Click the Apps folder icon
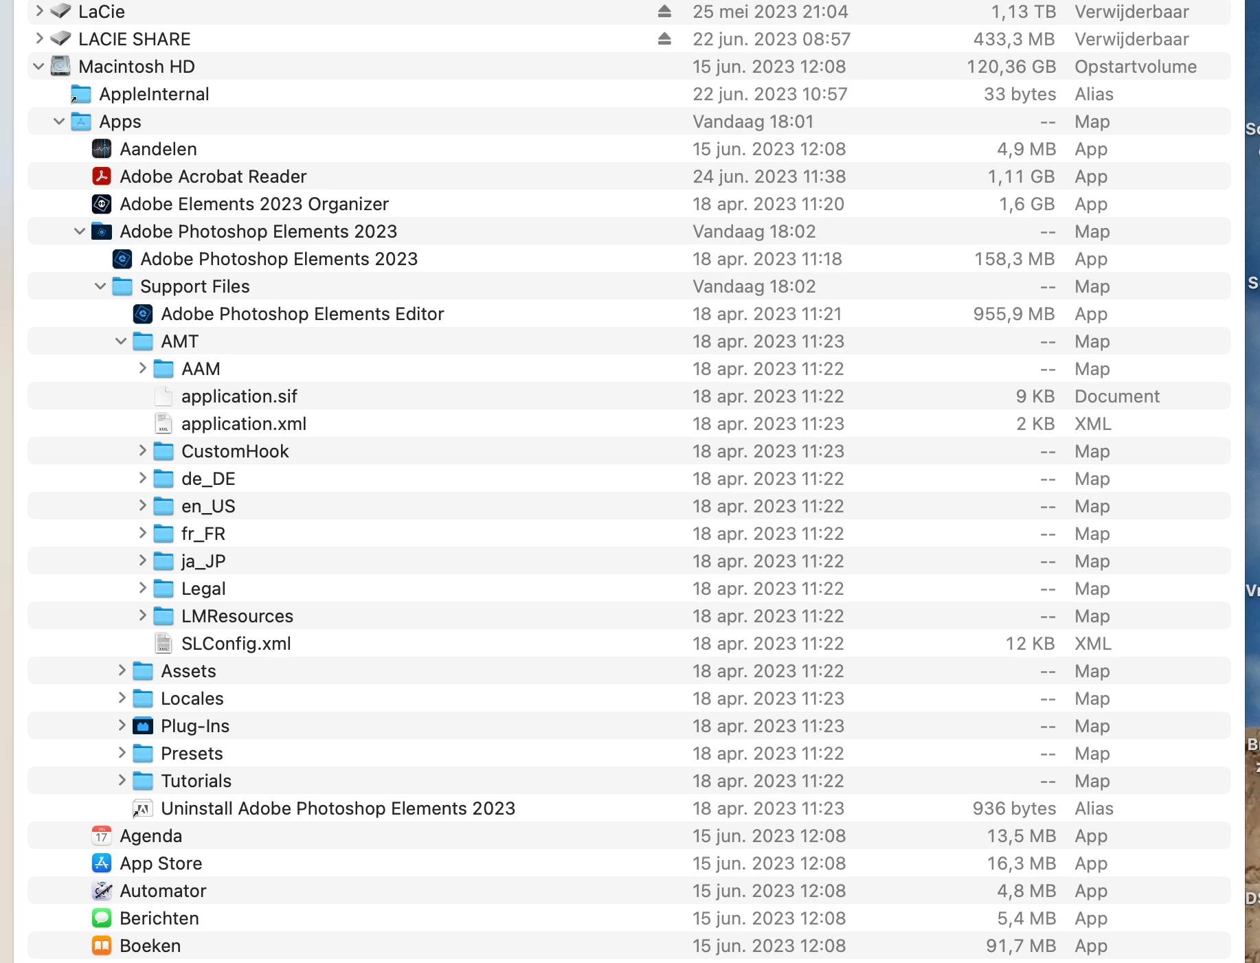Image resolution: width=1260 pixels, height=963 pixels. [x=81, y=122]
